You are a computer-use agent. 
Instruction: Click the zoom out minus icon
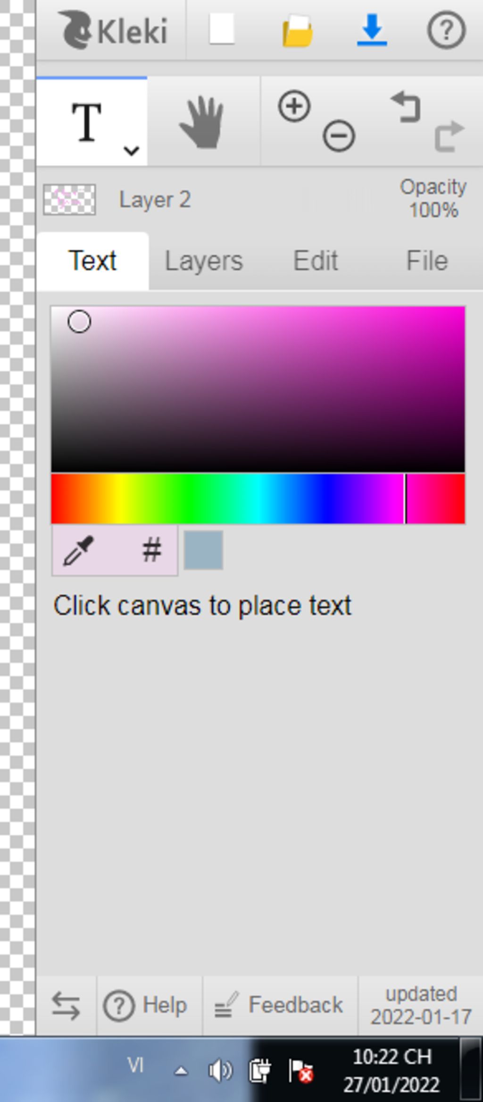click(339, 136)
